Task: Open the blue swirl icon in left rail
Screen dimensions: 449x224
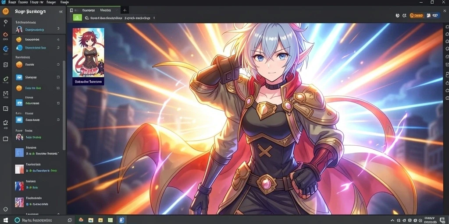Action: tap(5, 49)
